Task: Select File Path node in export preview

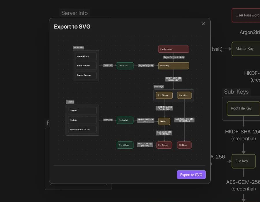Action: (x=82, y=120)
